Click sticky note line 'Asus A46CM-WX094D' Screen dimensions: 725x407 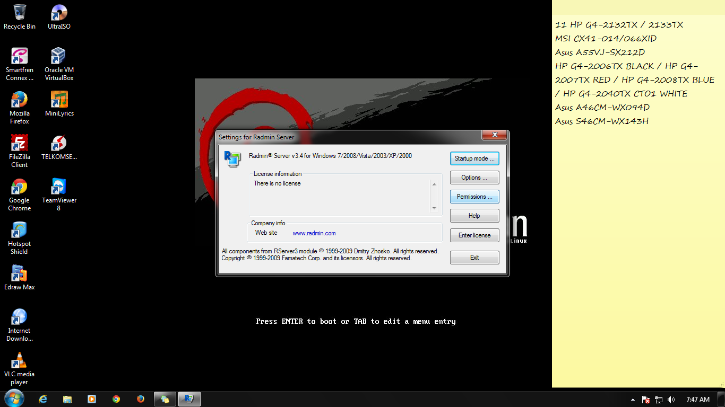(602, 108)
